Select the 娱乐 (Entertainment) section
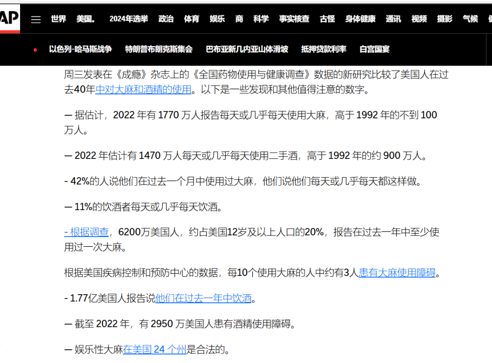Image resolution: width=492 pixels, height=363 pixels. [216, 19]
